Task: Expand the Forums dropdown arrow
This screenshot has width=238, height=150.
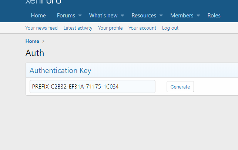Action: coord(80,16)
